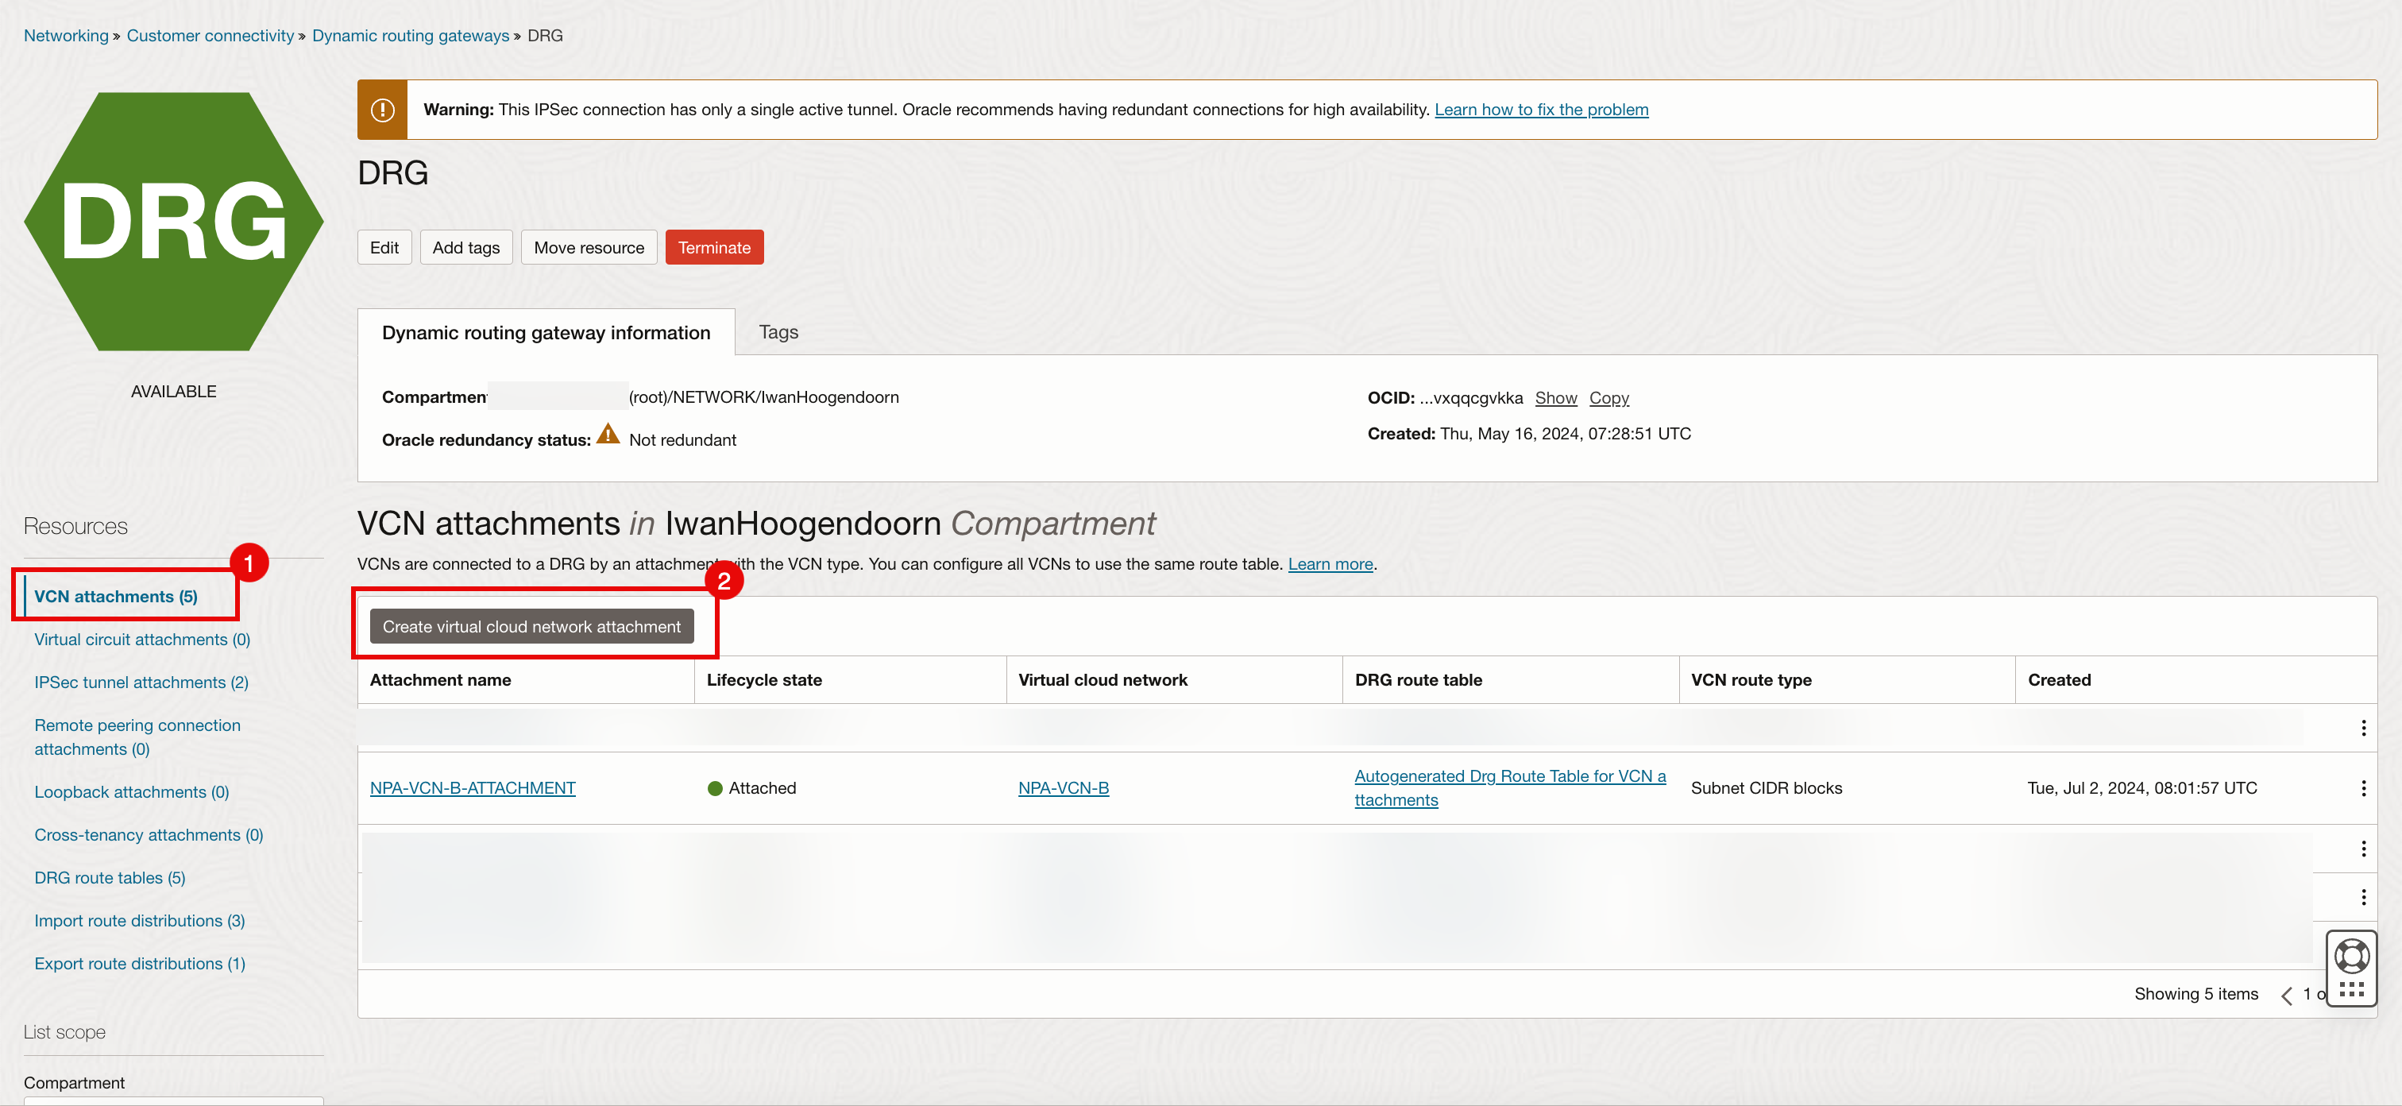Click the grid dots below the lifebuoy
2402x1106 pixels.
pos(2350,990)
